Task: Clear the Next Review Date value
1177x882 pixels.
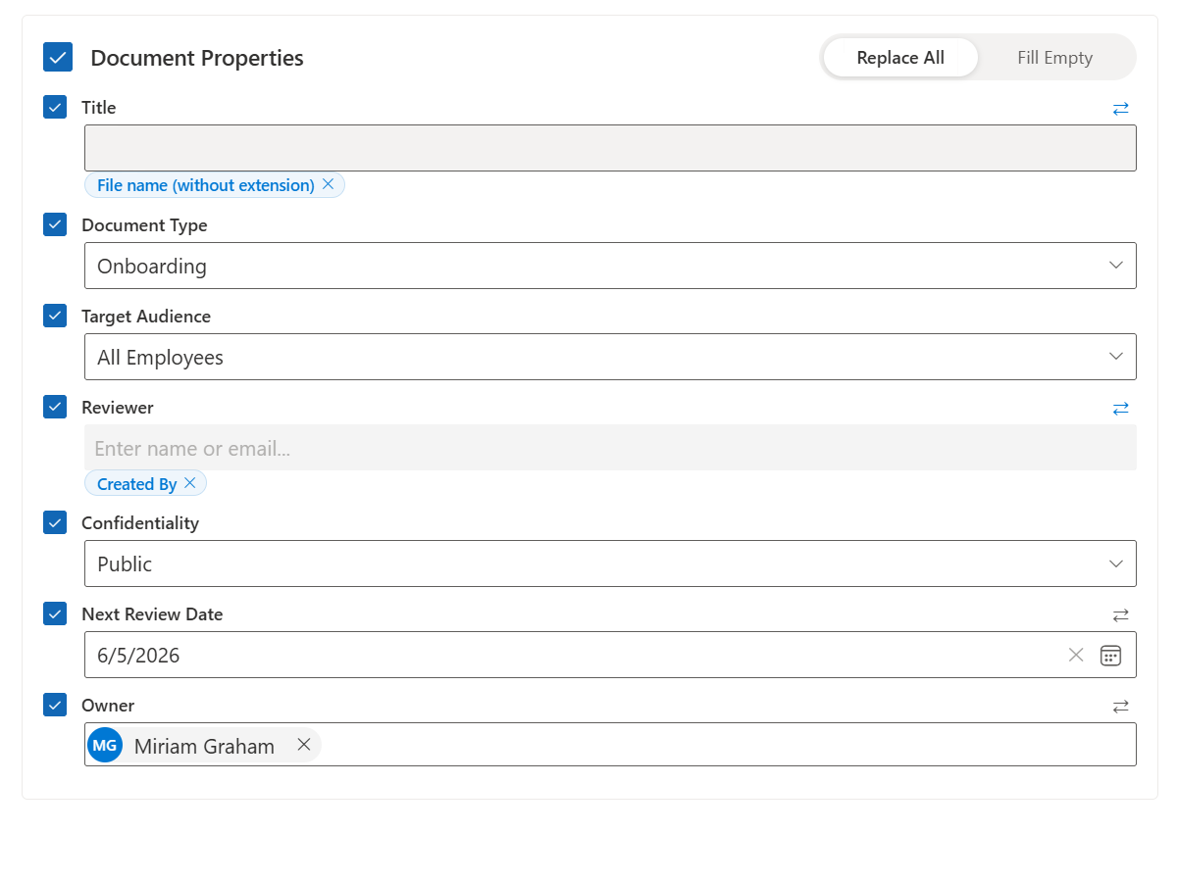Action: [x=1076, y=655]
